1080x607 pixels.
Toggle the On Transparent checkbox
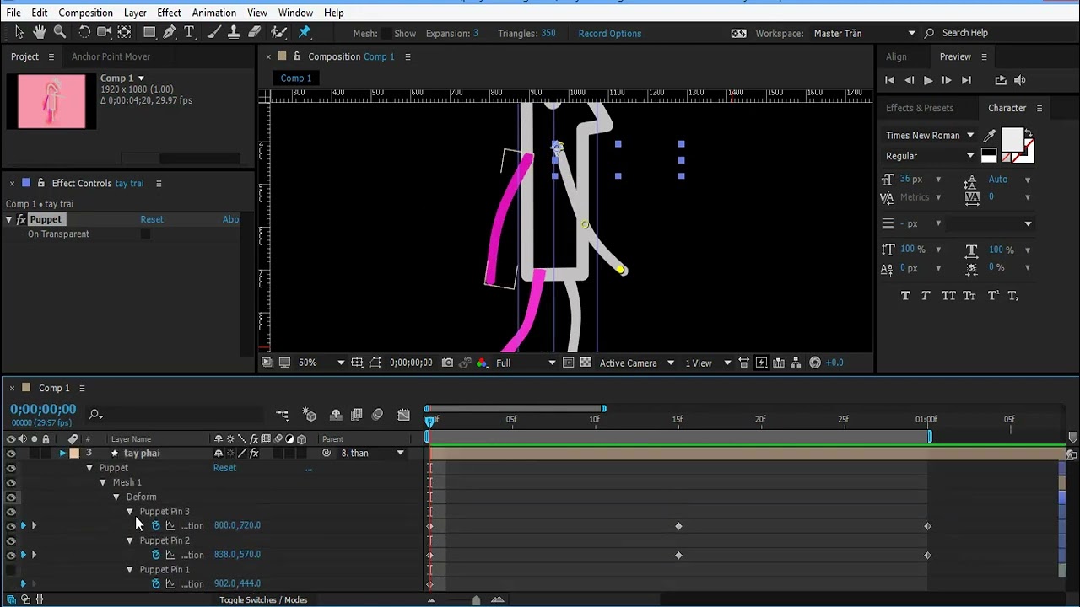click(145, 234)
